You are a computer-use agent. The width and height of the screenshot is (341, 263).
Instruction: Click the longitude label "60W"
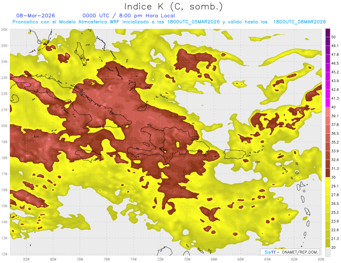(321, 259)
